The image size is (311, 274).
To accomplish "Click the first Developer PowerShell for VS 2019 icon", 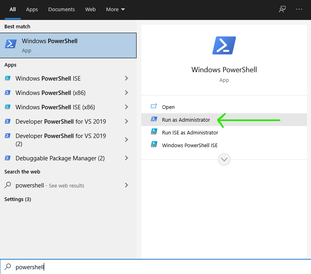I will coord(8,121).
